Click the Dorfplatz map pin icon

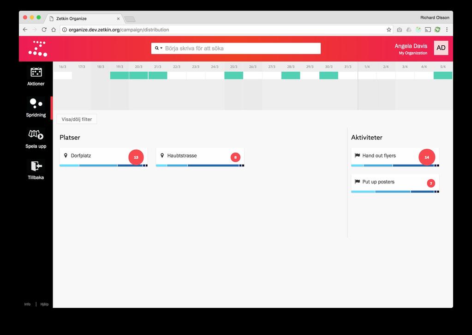(x=66, y=156)
